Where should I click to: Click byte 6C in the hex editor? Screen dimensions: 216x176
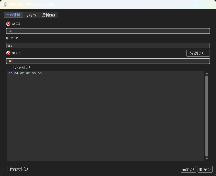pyautogui.click(x=22, y=73)
